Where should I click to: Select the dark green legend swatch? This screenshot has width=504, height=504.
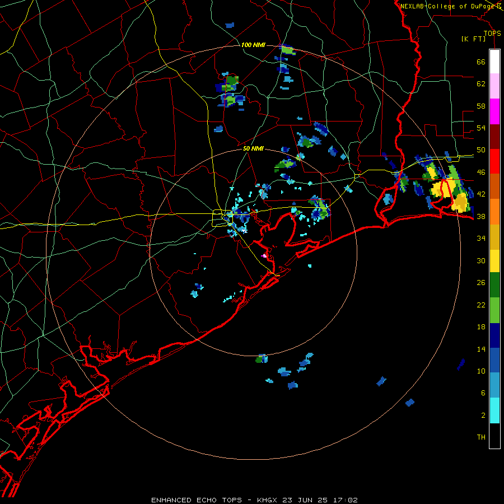[x=494, y=285]
